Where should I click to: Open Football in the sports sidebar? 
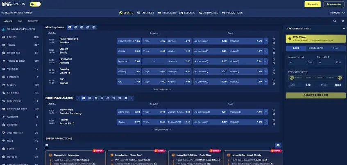tap(21, 37)
